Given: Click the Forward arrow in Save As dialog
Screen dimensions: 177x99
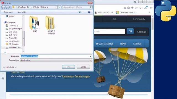Looking at the screenshot, I should 8,7.
